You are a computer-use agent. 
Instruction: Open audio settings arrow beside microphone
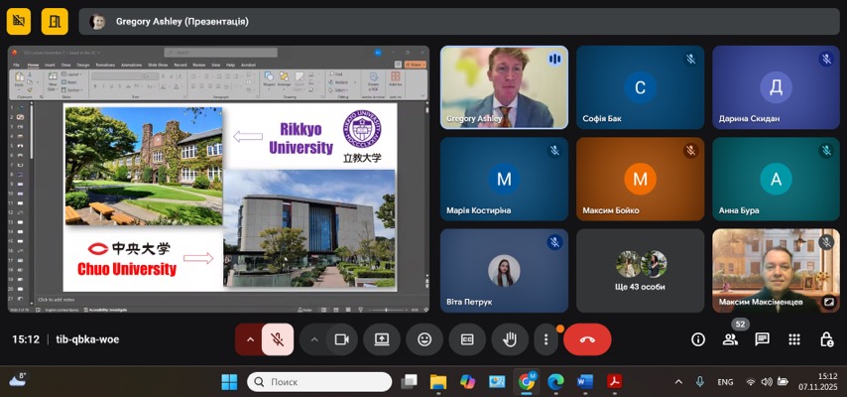coord(250,339)
